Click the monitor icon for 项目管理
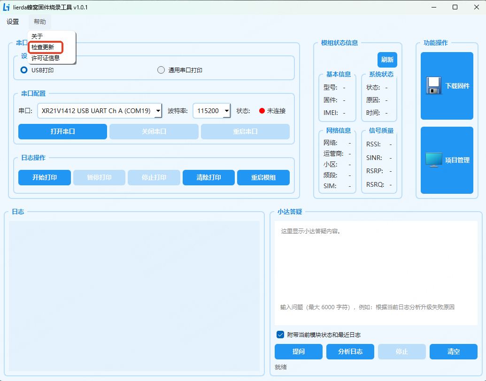This screenshot has width=486, height=381. [433, 160]
